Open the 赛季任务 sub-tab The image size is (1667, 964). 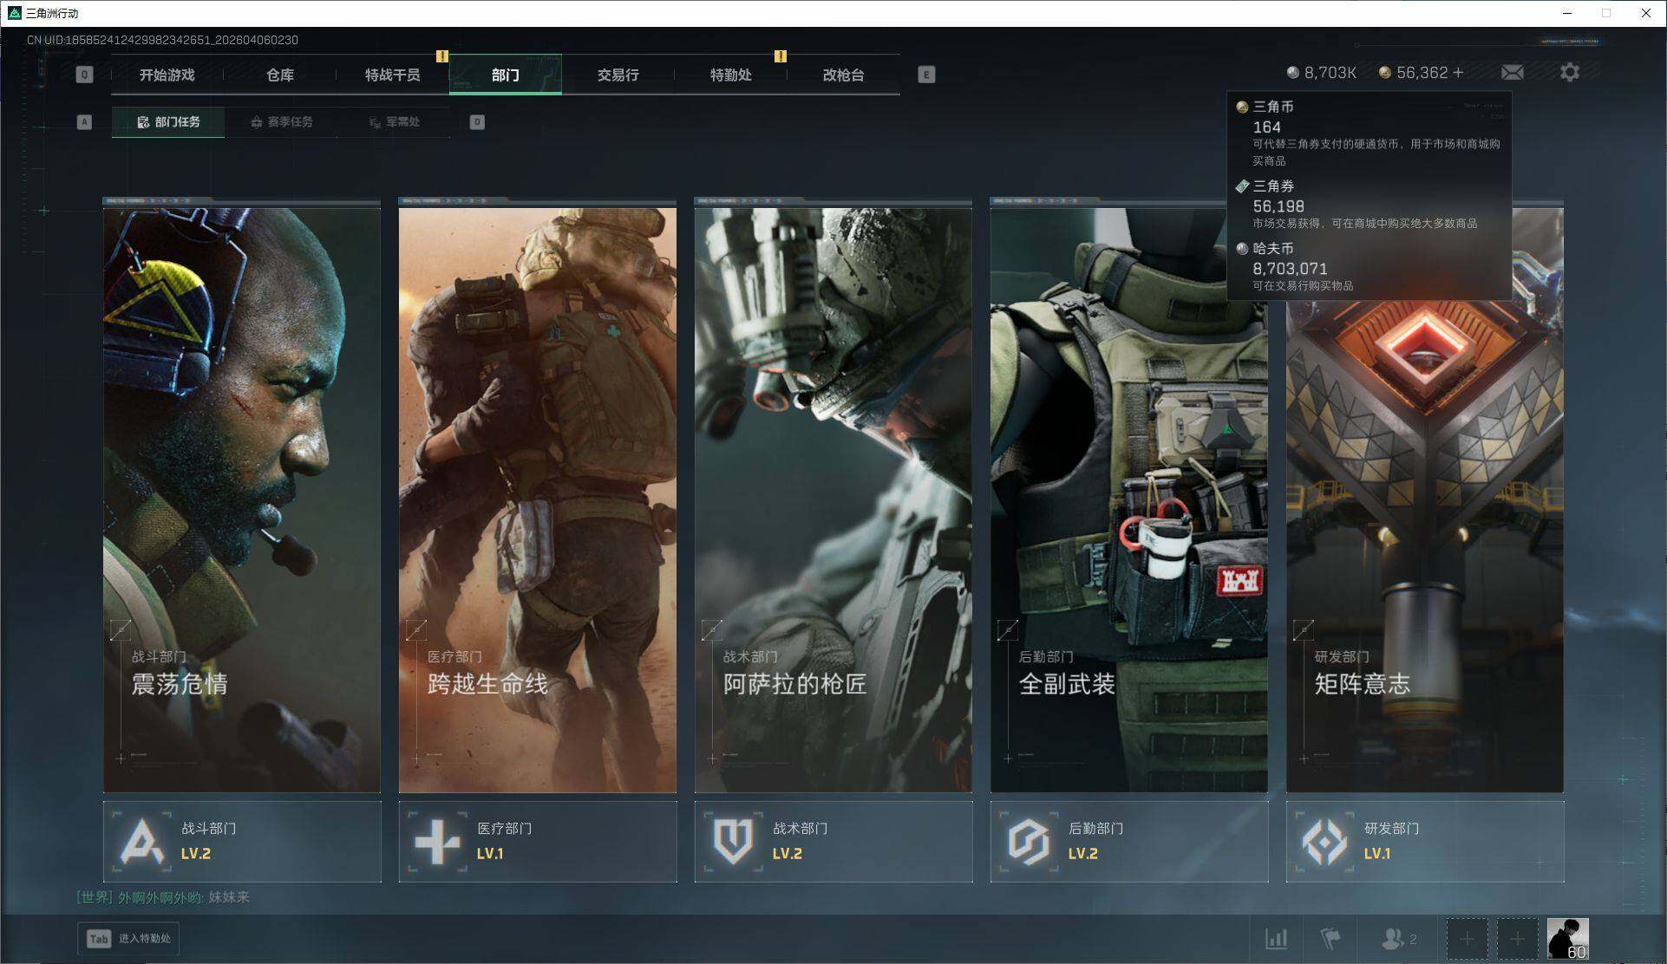[282, 122]
